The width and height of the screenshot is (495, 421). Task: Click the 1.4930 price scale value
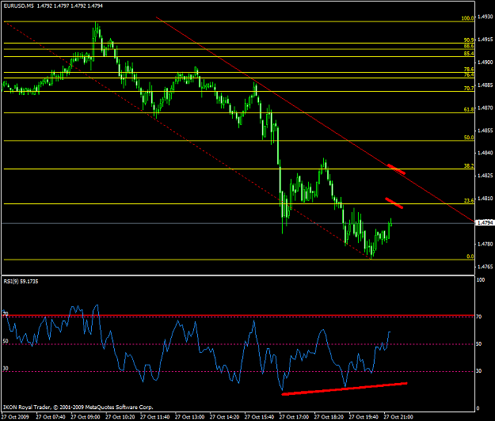pyautogui.click(x=485, y=17)
